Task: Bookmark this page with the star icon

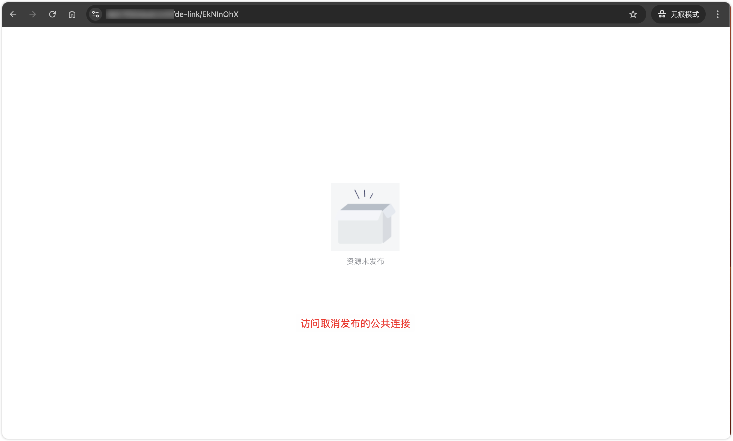Action: (633, 14)
